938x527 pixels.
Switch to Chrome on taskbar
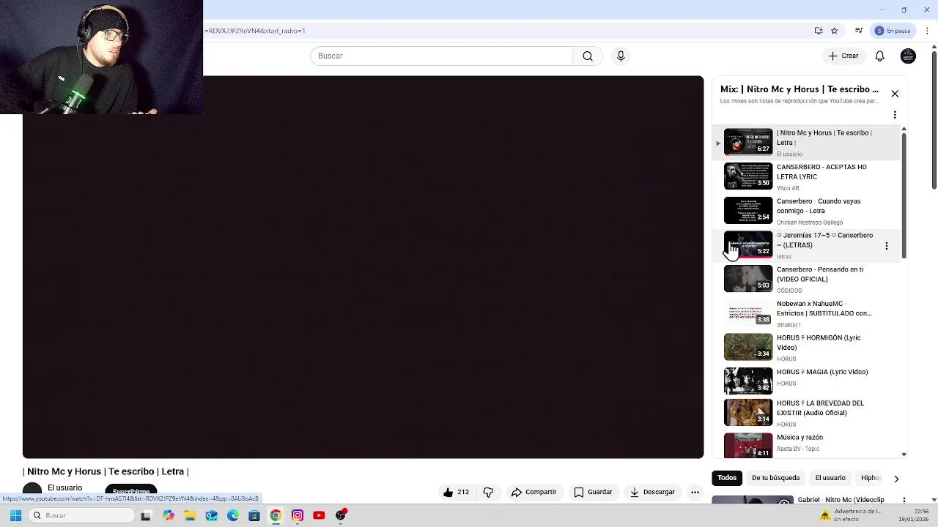pos(276,515)
